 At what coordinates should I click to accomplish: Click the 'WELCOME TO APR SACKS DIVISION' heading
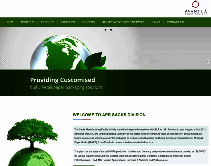click(109, 115)
